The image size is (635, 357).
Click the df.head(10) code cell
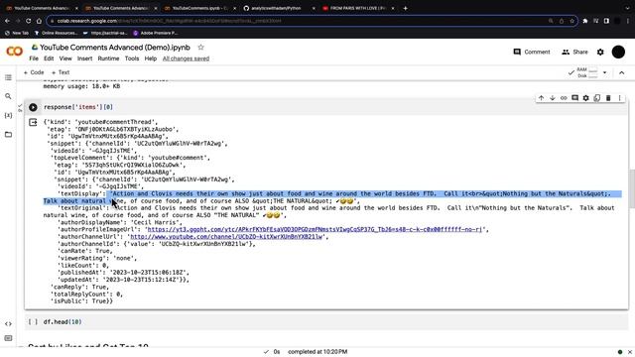tap(326, 322)
